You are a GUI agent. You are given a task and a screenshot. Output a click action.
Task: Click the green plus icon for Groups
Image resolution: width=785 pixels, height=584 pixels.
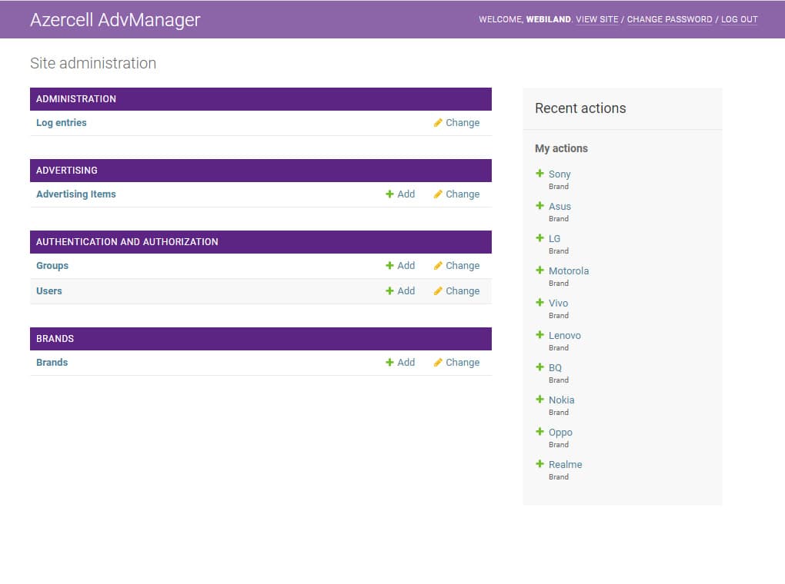pos(389,266)
